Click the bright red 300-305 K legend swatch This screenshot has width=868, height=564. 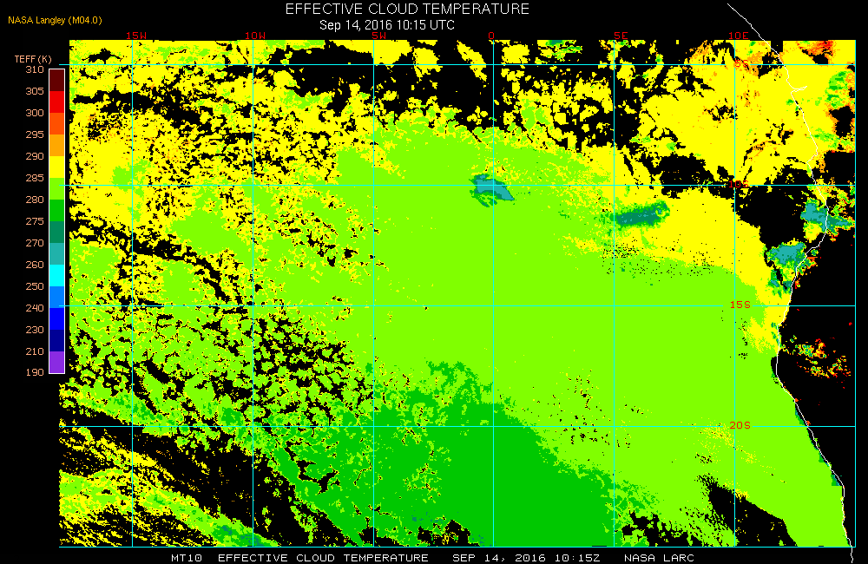[57, 102]
